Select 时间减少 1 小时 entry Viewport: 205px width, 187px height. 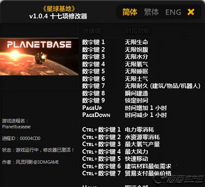(146, 115)
